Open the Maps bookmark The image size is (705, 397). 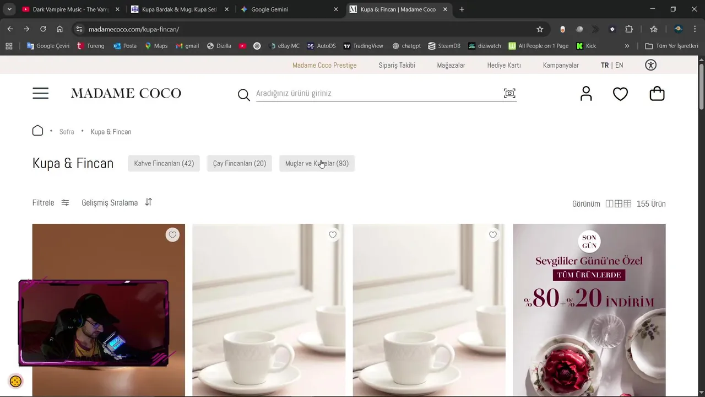156,46
